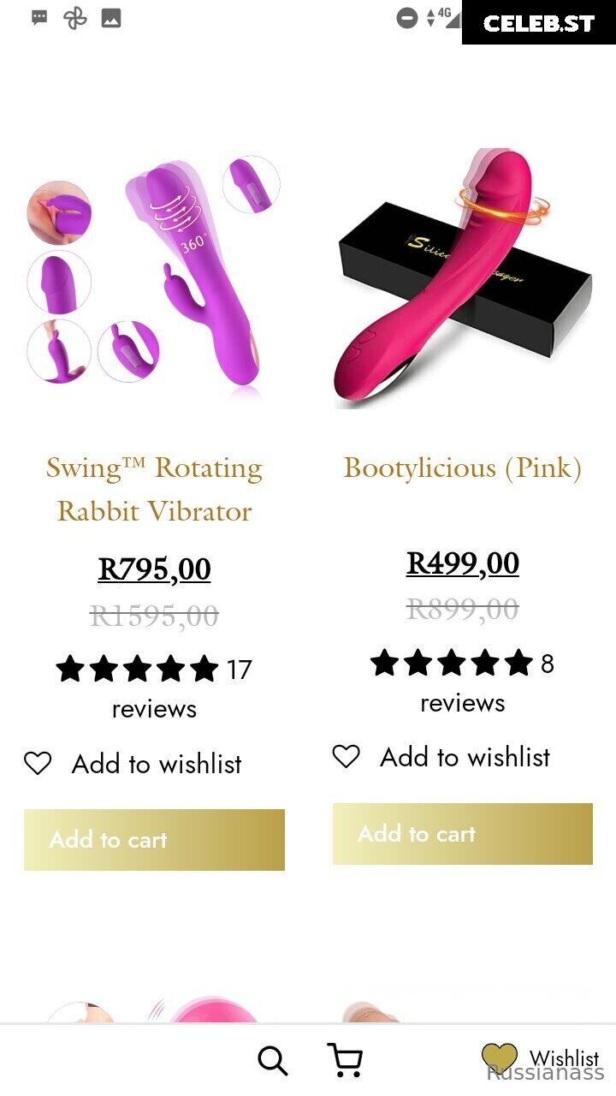Open the Swing Rotating Rabbit Vibrator title link

point(154,489)
